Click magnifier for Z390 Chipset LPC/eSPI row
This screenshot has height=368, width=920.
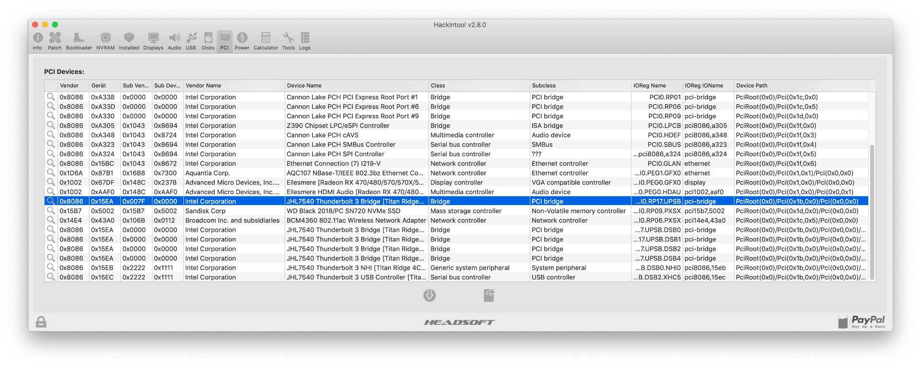pyautogui.click(x=51, y=126)
